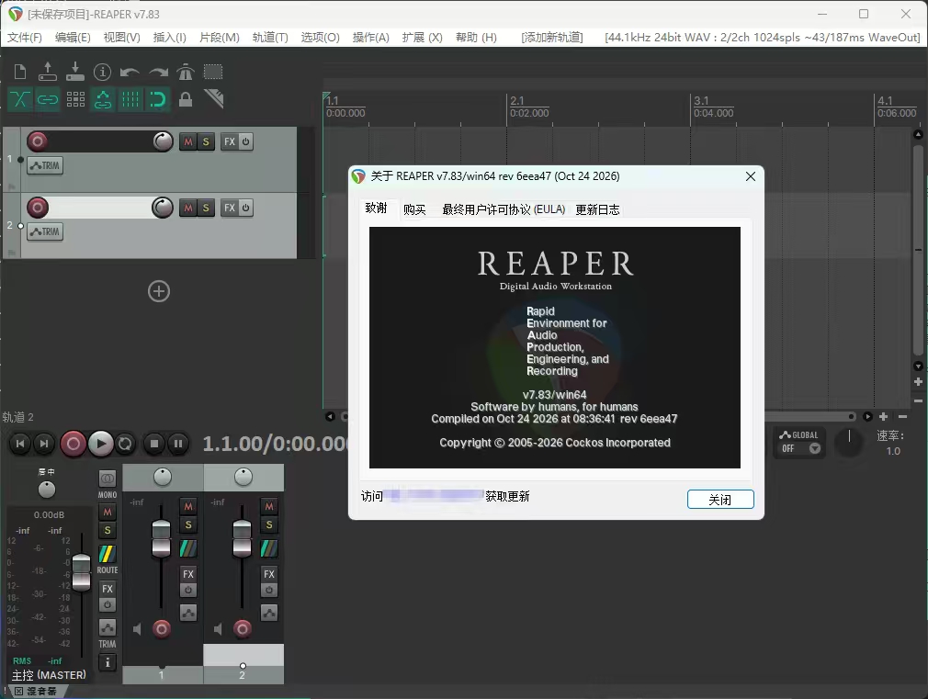928x699 pixels.
Task: Click the New project toolbar icon
Action: 20,73
